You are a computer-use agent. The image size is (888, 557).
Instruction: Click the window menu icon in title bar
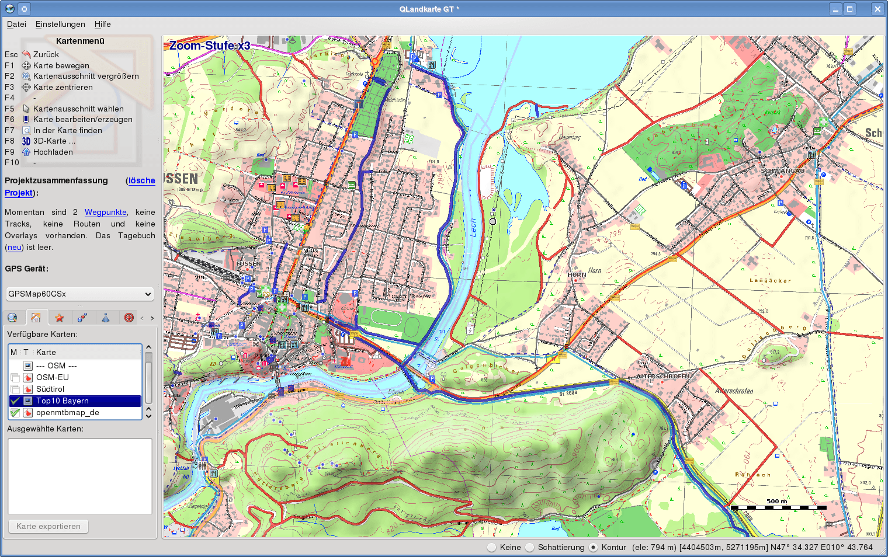(x=10, y=9)
